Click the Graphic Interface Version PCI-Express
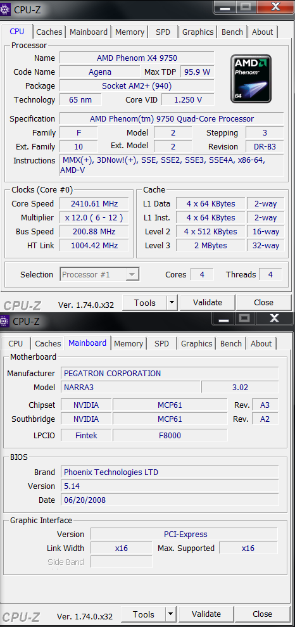This screenshot has height=627, width=295. [x=184, y=535]
